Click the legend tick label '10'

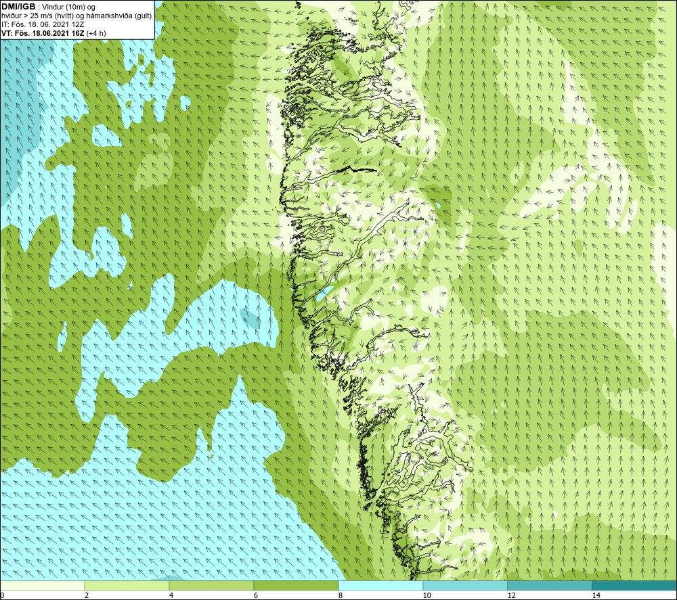coord(427,595)
